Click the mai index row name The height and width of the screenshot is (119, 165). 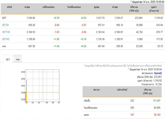coord(4,46)
